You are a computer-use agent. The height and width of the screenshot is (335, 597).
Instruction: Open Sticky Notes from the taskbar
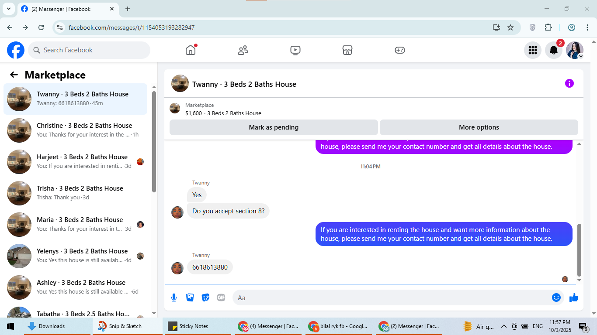coord(198,326)
